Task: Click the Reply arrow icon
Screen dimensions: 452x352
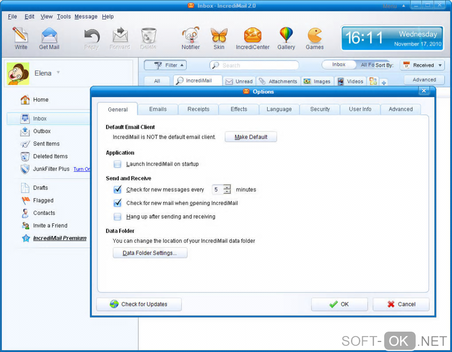Action: coord(92,36)
